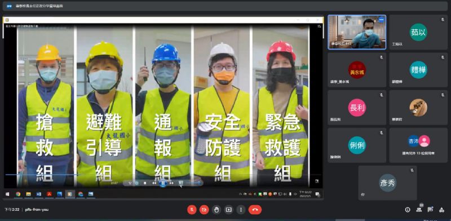Open meeting details info icon
The height and width of the screenshot is (221, 451).
408,210
